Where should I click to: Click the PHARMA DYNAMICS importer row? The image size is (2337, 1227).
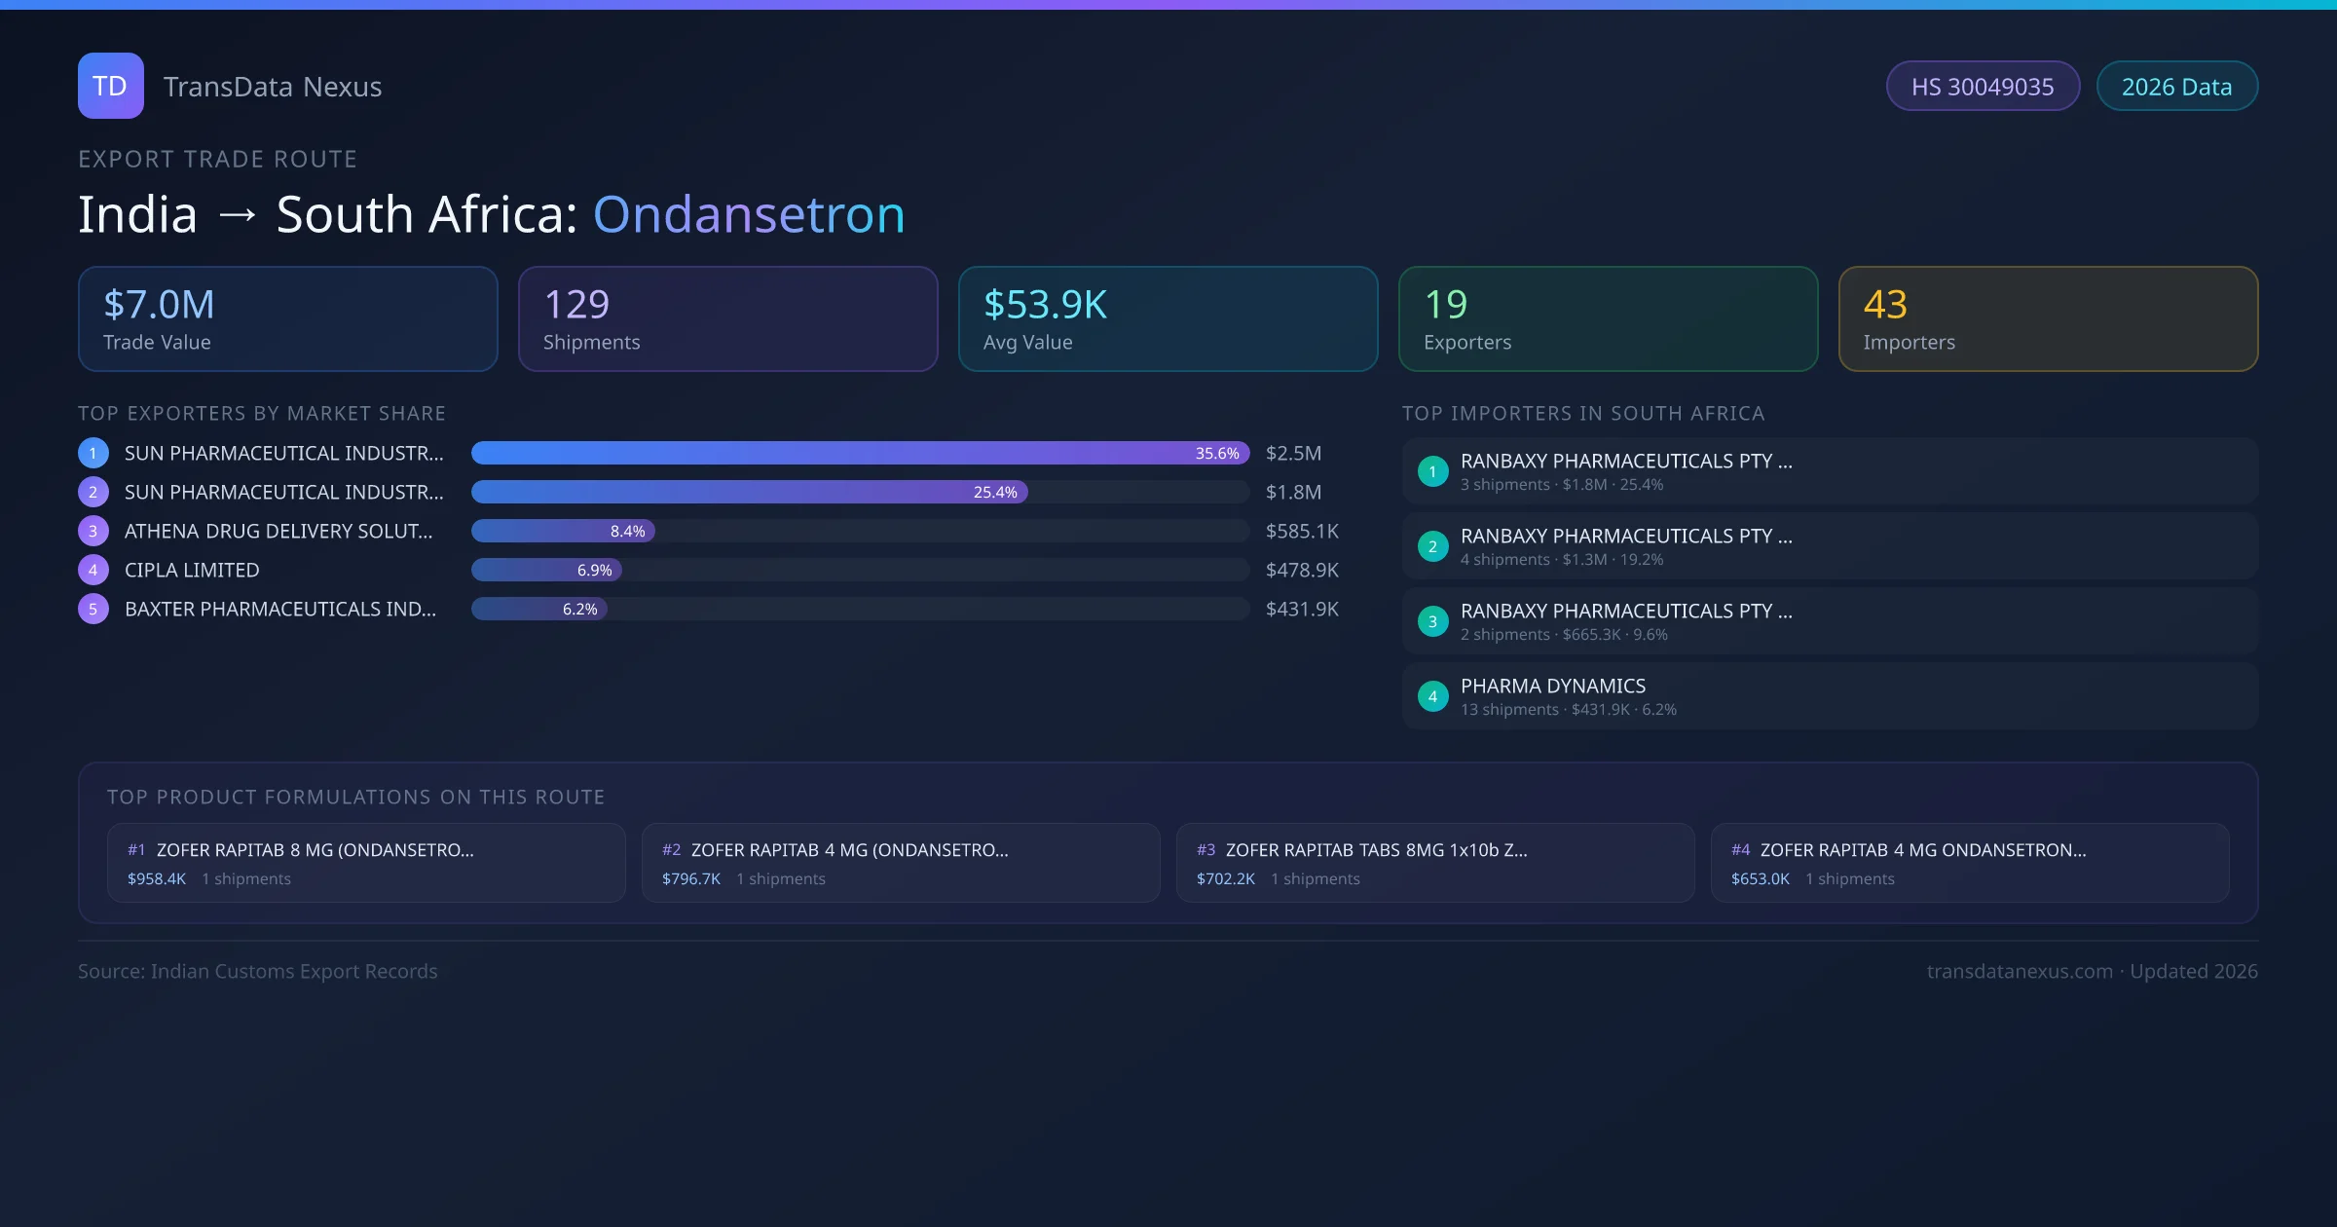point(1829,696)
